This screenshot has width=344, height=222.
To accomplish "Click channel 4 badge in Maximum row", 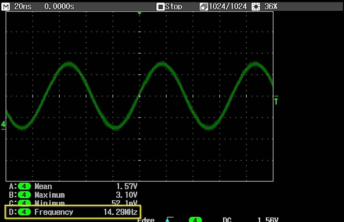I will click(24, 195).
